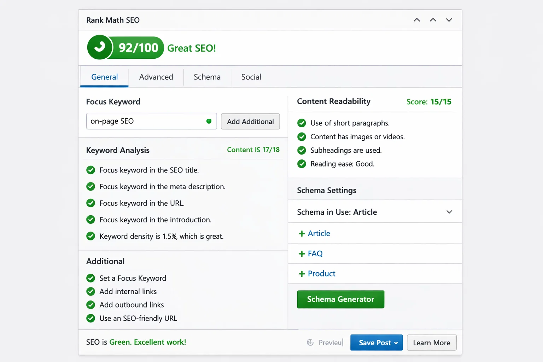Click the green dot in Focus Keyword field
543x362 pixels.
click(x=209, y=121)
